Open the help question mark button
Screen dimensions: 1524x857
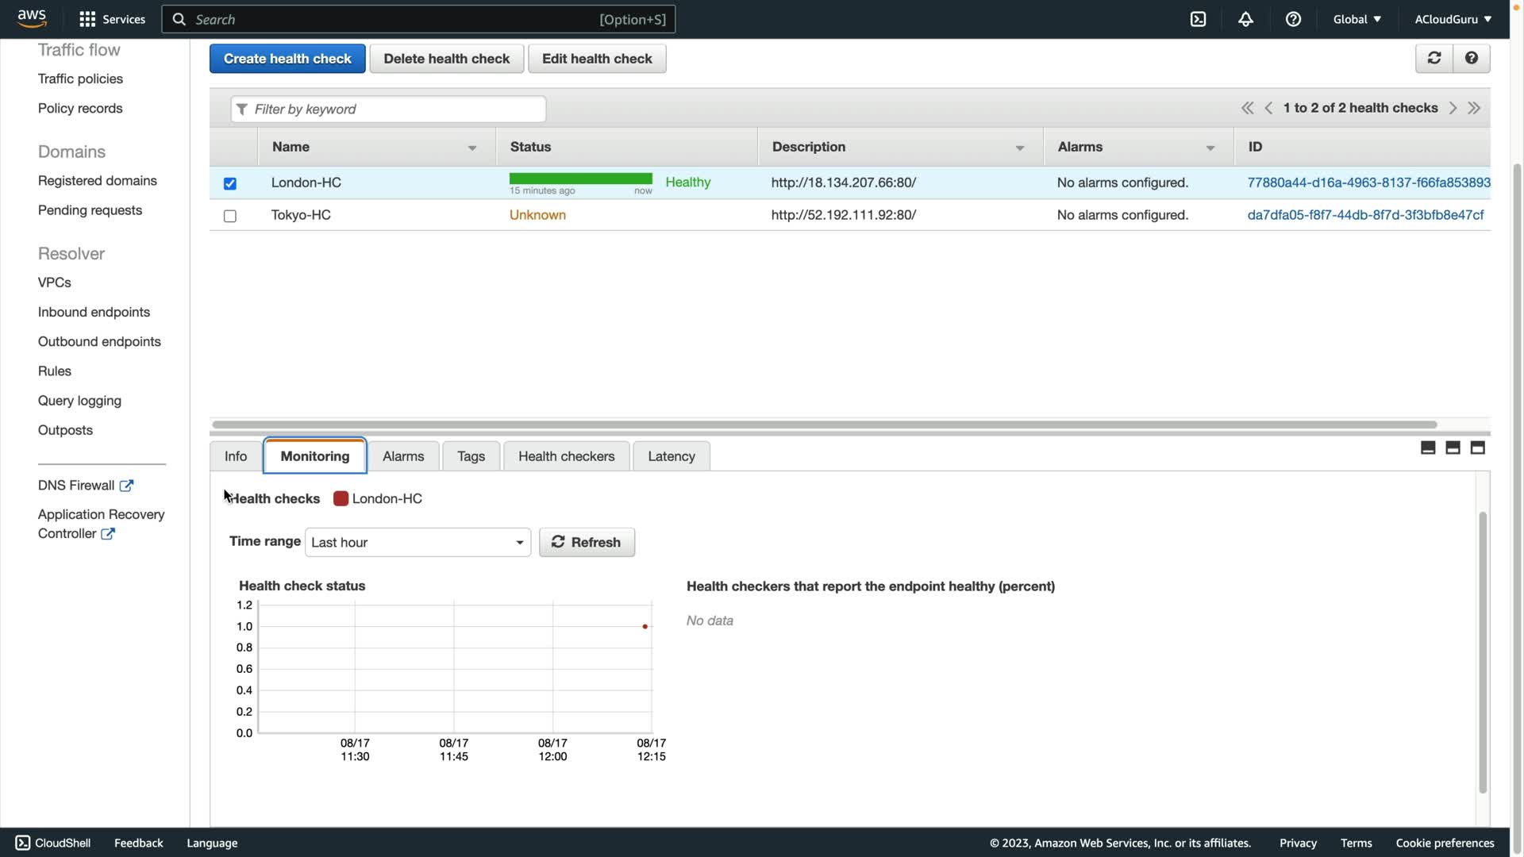(1471, 58)
